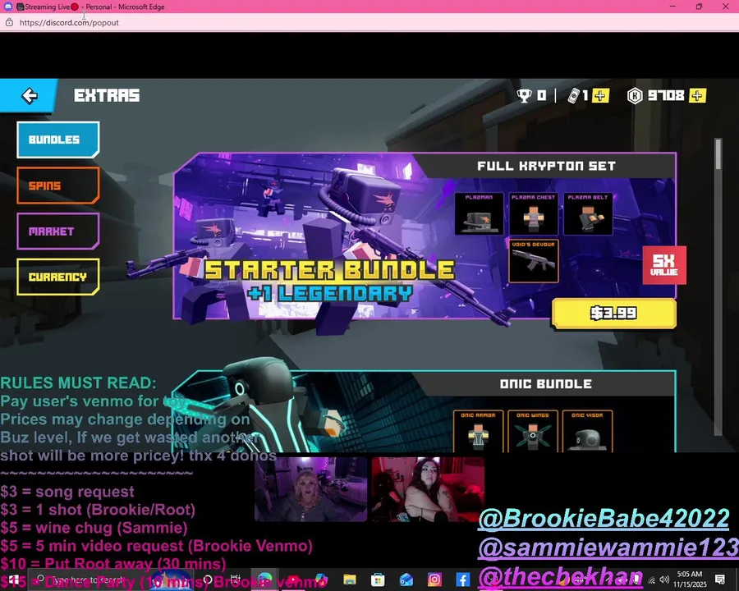This screenshot has height=591, width=739.
Task: Click the discord.com/popout URL
Action: [69, 23]
